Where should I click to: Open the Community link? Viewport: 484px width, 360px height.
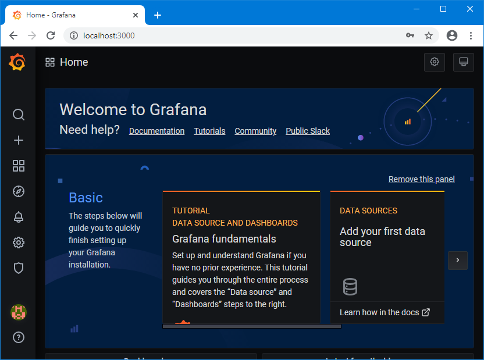click(x=255, y=131)
